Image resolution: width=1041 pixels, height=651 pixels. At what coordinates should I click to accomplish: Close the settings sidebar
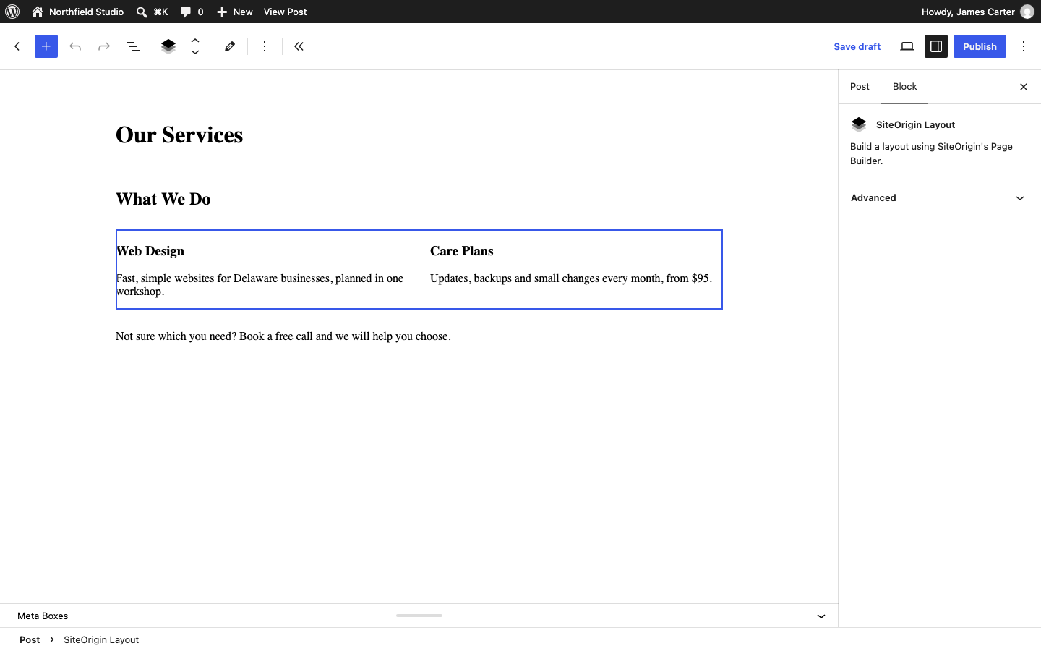tap(1024, 87)
